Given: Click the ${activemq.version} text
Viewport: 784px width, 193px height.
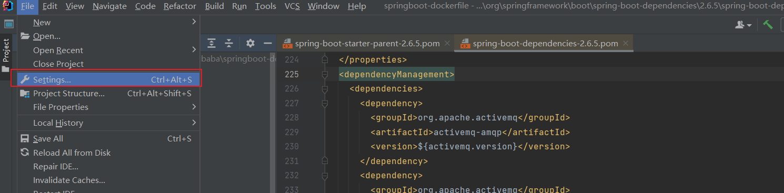Looking at the screenshot, I should pos(467,146).
